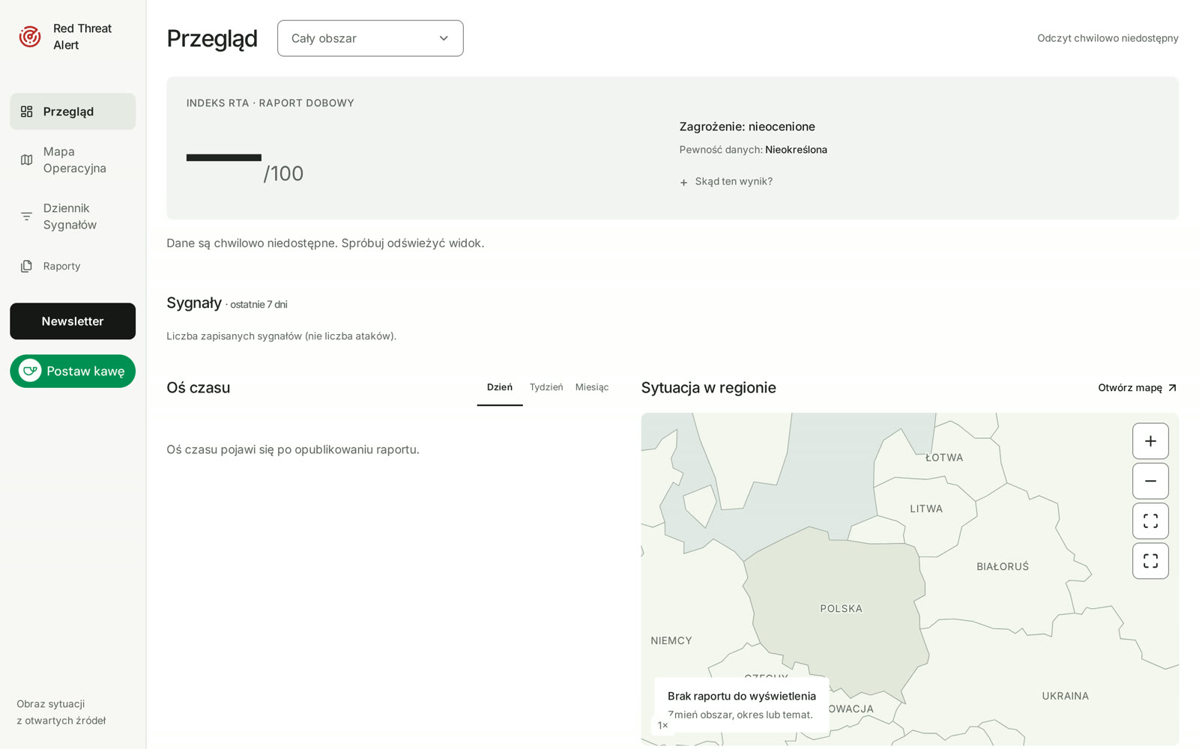Screen dimensions: 1199x749
Task: Select Przegląd in the sidebar
Action: pyautogui.click(x=73, y=112)
